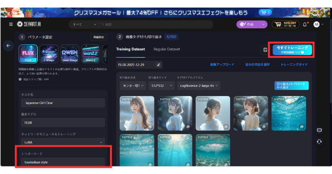Click the info icon beside total steps
The width and height of the screenshot is (332, 174).
[20, 79]
